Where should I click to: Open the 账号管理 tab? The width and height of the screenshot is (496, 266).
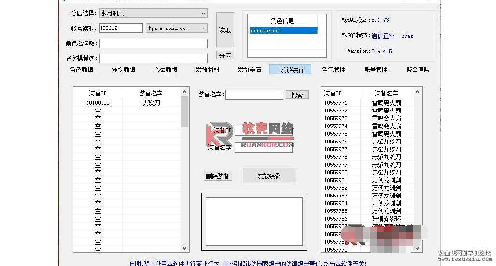pyautogui.click(x=376, y=70)
